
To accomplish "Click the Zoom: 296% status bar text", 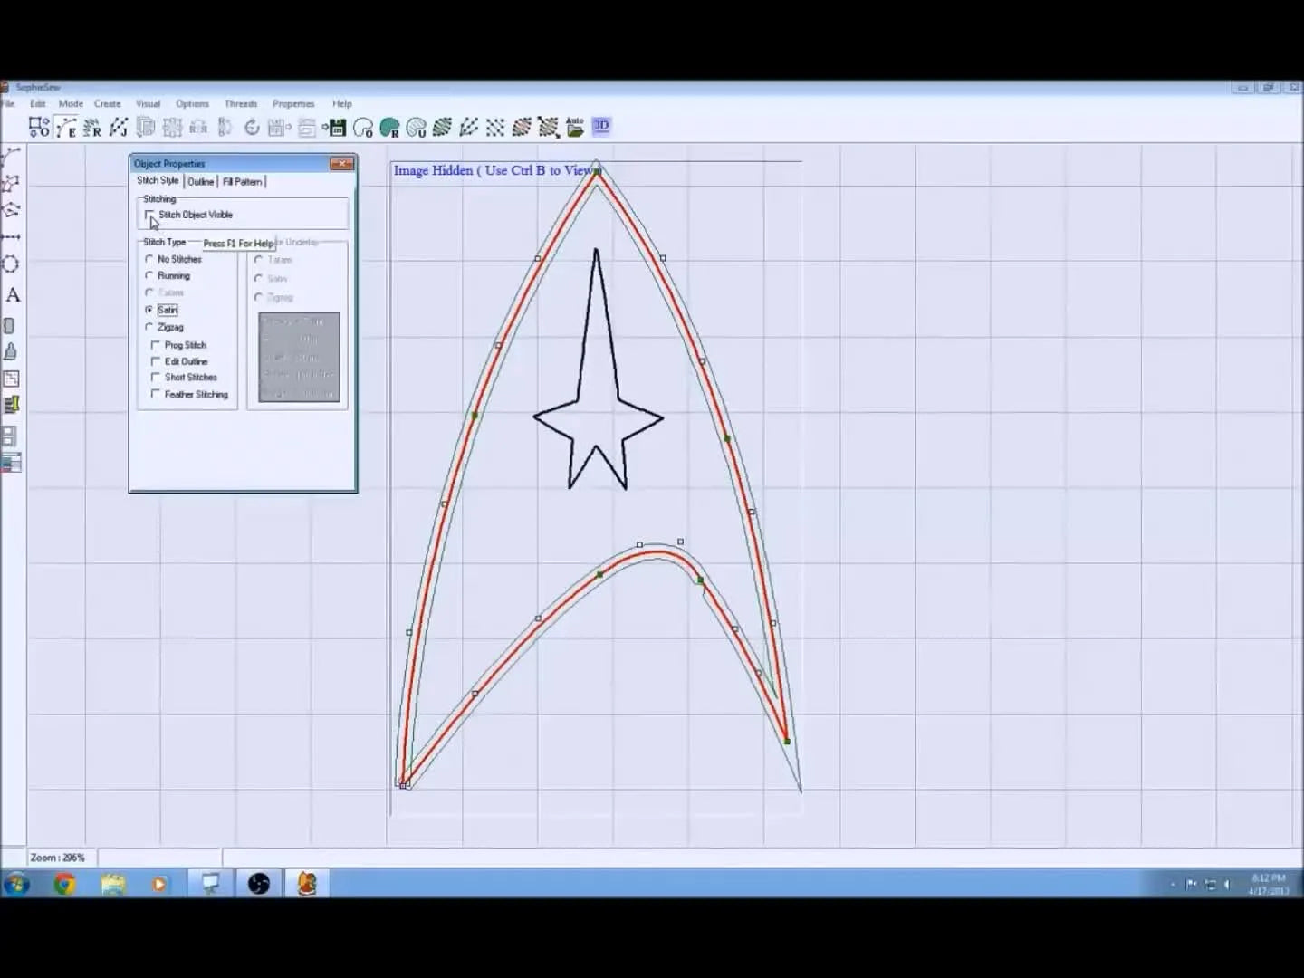I will click(x=57, y=858).
